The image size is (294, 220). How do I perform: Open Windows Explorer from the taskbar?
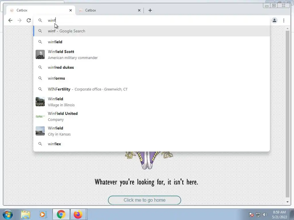point(26,214)
